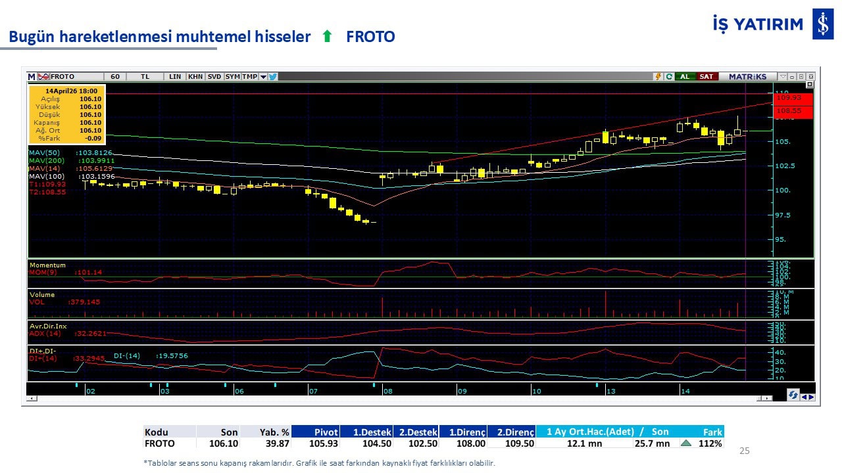Open the dropdown arrow after TMP
Screen dimensions: 842x473
(263, 77)
